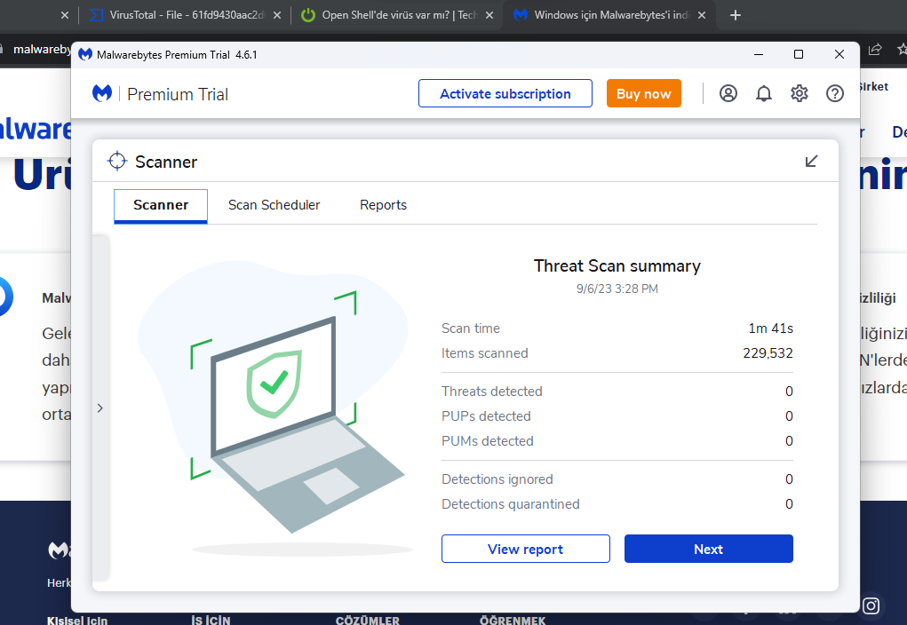
Task: Click the Scan time value 1m 41s
Action: click(770, 328)
